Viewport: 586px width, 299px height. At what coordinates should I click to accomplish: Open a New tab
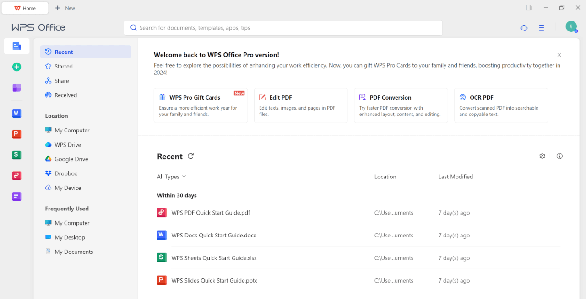click(x=65, y=8)
